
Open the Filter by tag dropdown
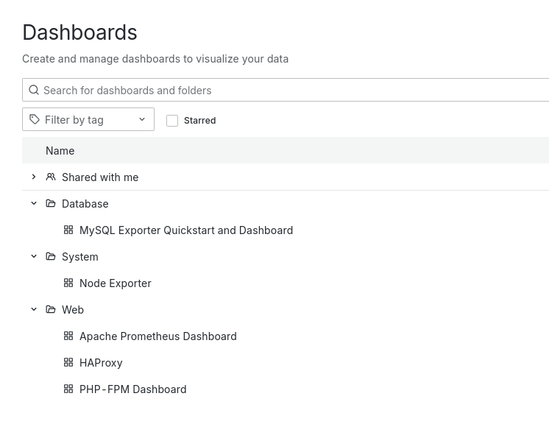click(88, 119)
